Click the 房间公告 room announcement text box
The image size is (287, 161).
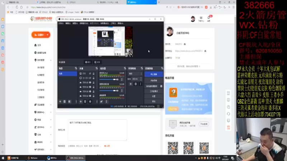[97, 130]
